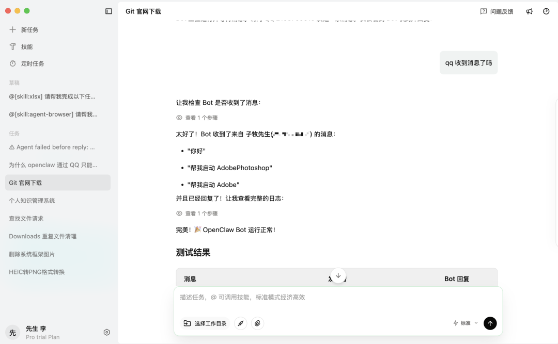Click the 测试结果 heading

click(x=193, y=253)
